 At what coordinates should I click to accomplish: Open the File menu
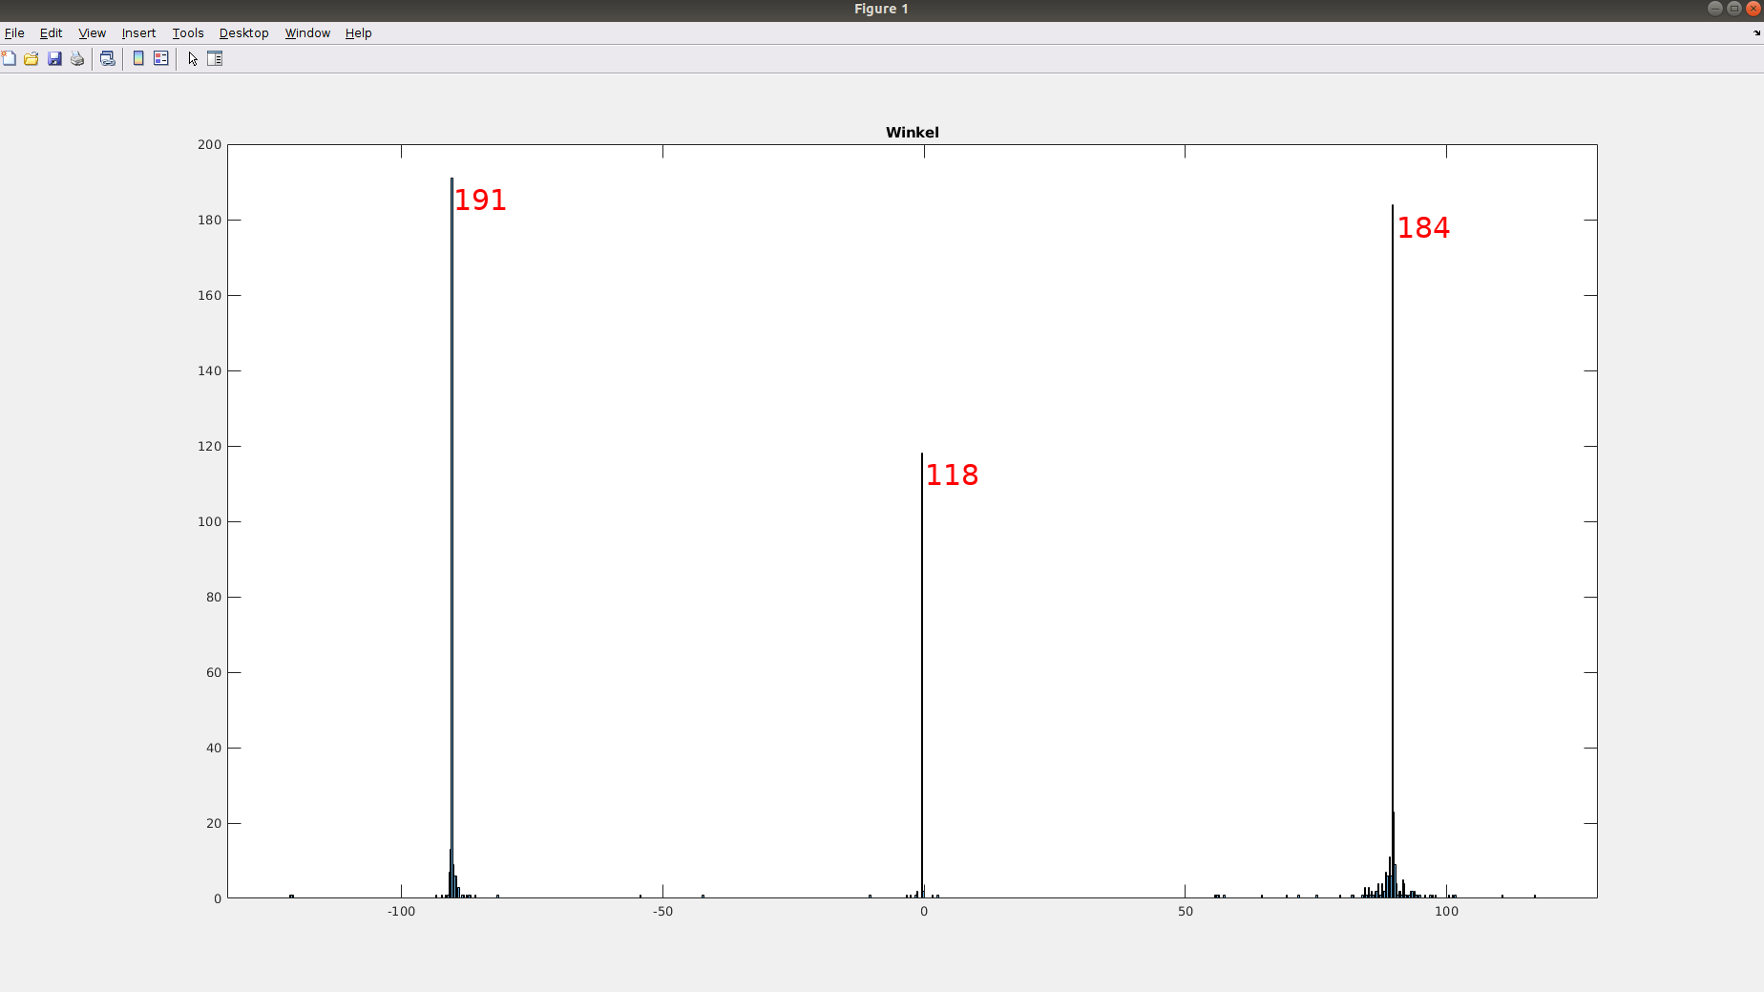pos(14,32)
